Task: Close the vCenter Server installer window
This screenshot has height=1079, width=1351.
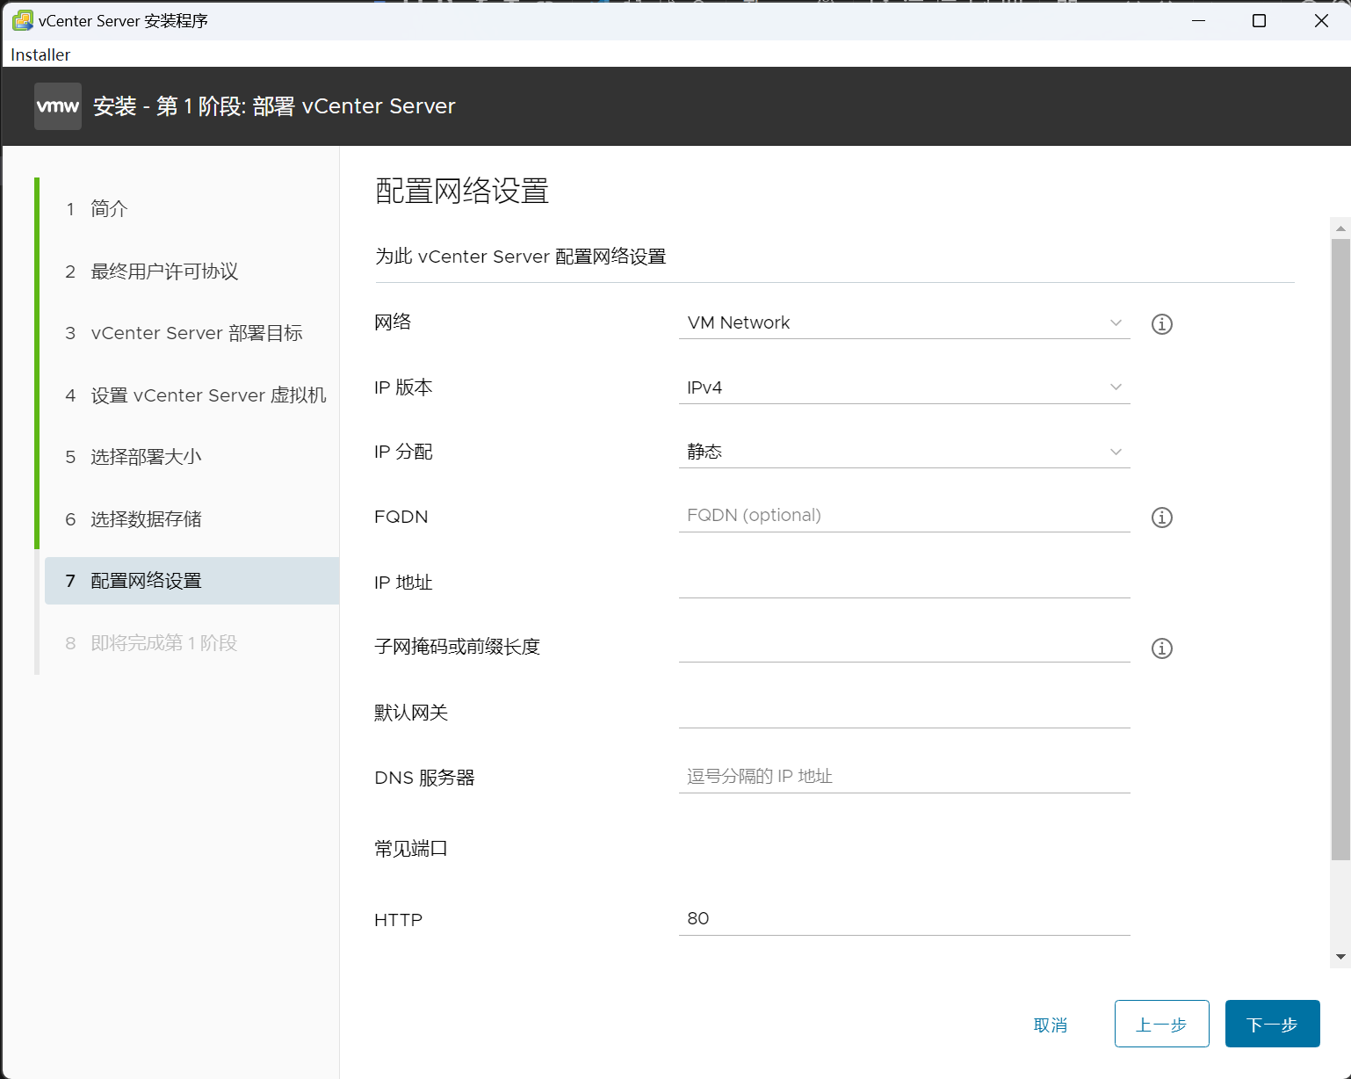Action: click(1321, 20)
